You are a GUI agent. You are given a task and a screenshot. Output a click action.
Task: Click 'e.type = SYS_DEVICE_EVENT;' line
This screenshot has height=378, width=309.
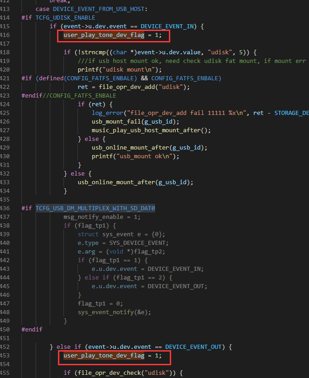pos(123,243)
